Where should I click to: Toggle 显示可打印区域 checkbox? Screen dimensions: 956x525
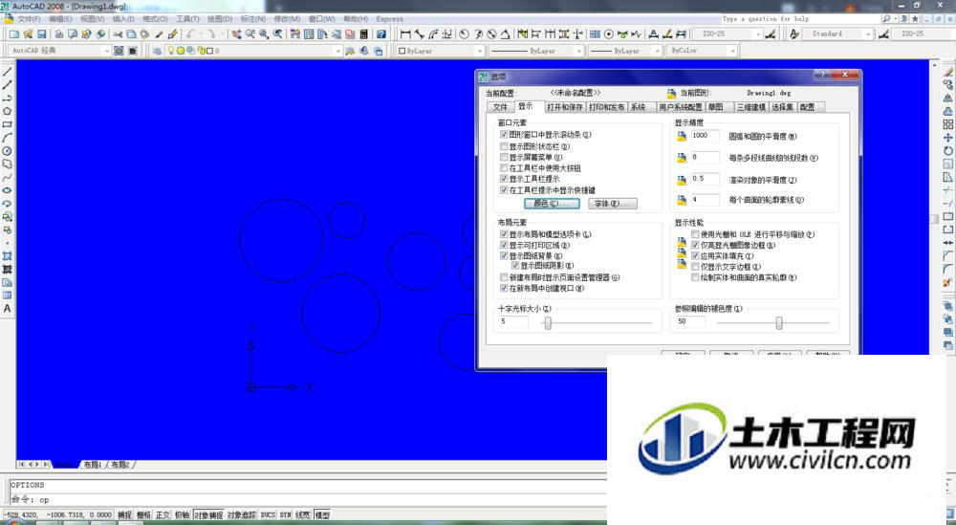(504, 245)
